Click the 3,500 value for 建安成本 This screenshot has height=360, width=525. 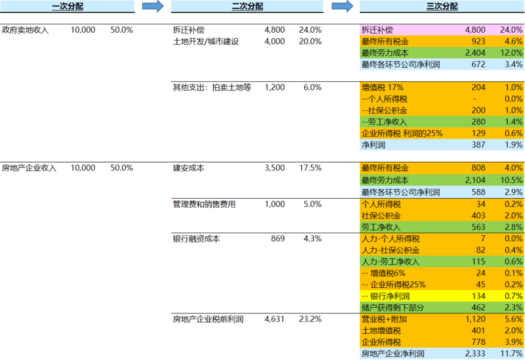tap(274, 168)
